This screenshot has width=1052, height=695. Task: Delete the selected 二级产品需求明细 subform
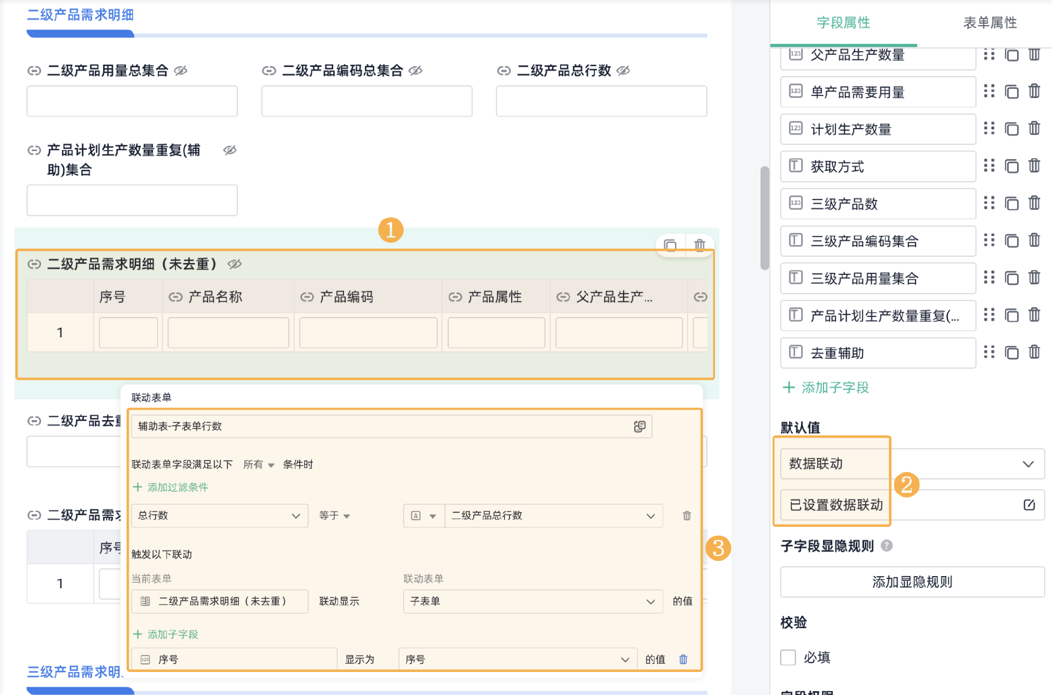click(700, 244)
